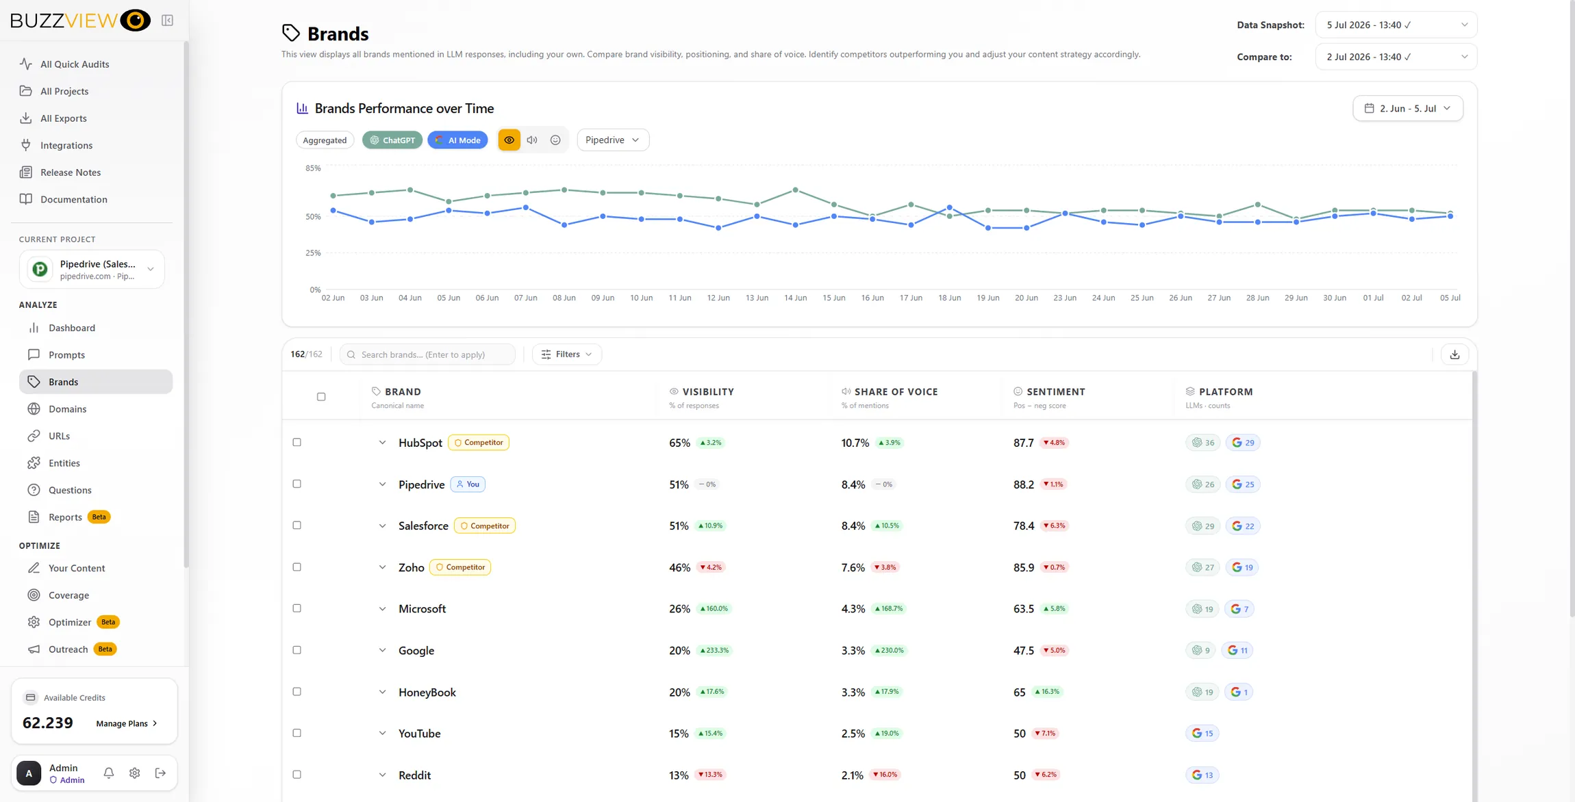Click the BuzzView logo
The width and height of the screenshot is (1575, 802).
pos(80,21)
